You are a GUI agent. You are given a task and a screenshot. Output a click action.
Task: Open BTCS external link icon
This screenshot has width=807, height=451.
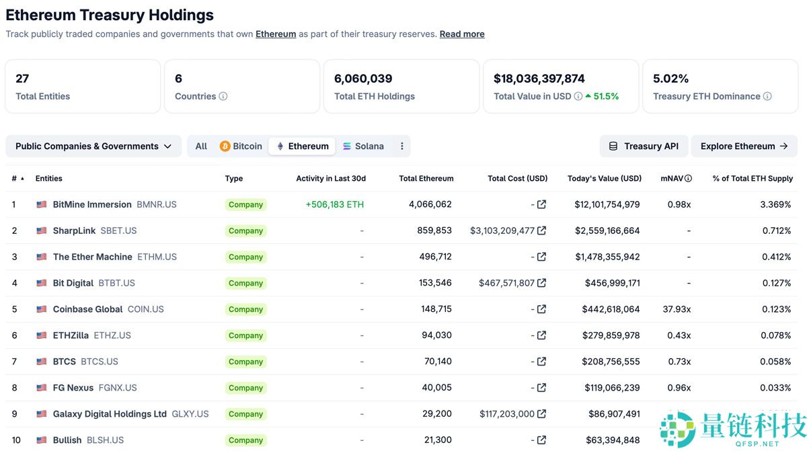tap(541, 362)
